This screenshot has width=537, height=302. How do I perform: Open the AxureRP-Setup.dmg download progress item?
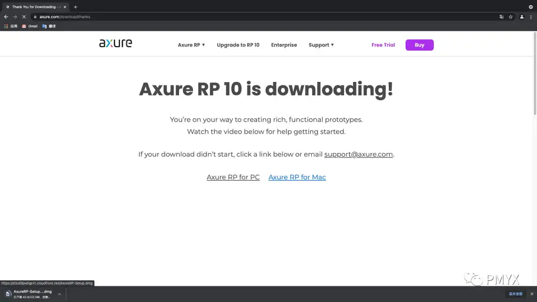[x=30, y=294]
